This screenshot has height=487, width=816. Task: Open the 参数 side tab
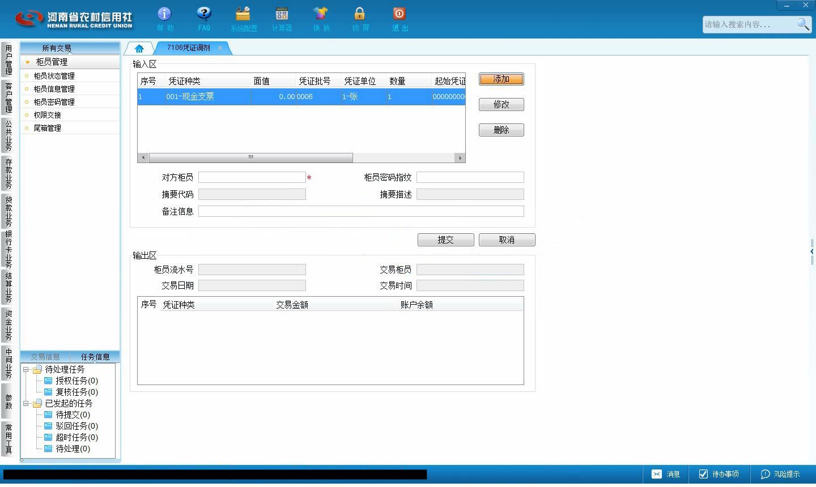click(8, 401)
